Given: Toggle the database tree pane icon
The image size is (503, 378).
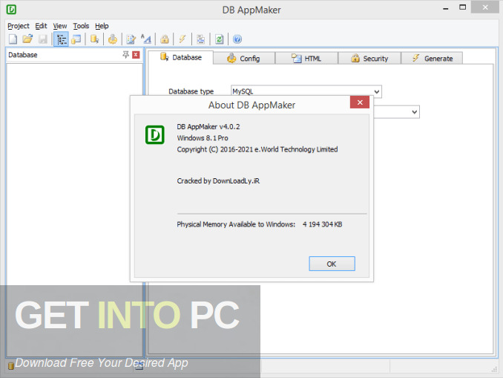Looking at the screenshot, I should (x=61, y=39).
